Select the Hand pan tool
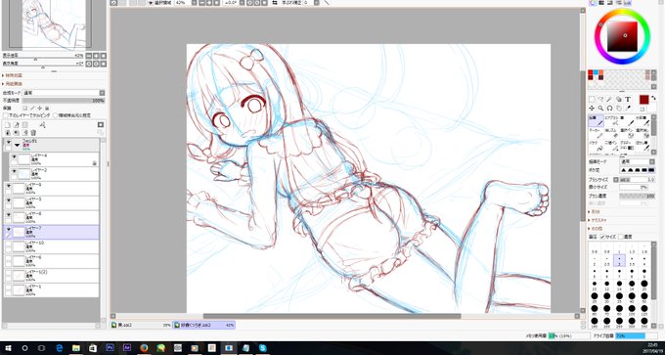The width and height of the screenshot is (665, 355). coord(618,109)
